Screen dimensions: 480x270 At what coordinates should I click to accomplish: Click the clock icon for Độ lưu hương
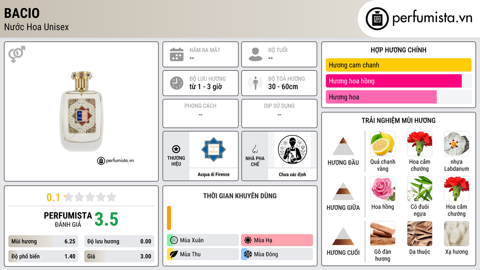pos(177,83)
